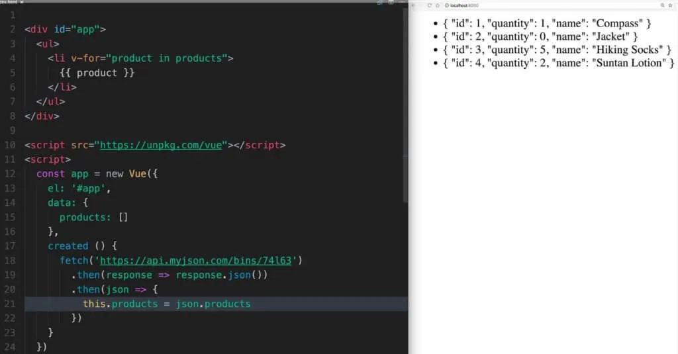The image size is (678, 354).
Task: Open the https://unpkg.com/vue link in code
Action: pos(162,145)
